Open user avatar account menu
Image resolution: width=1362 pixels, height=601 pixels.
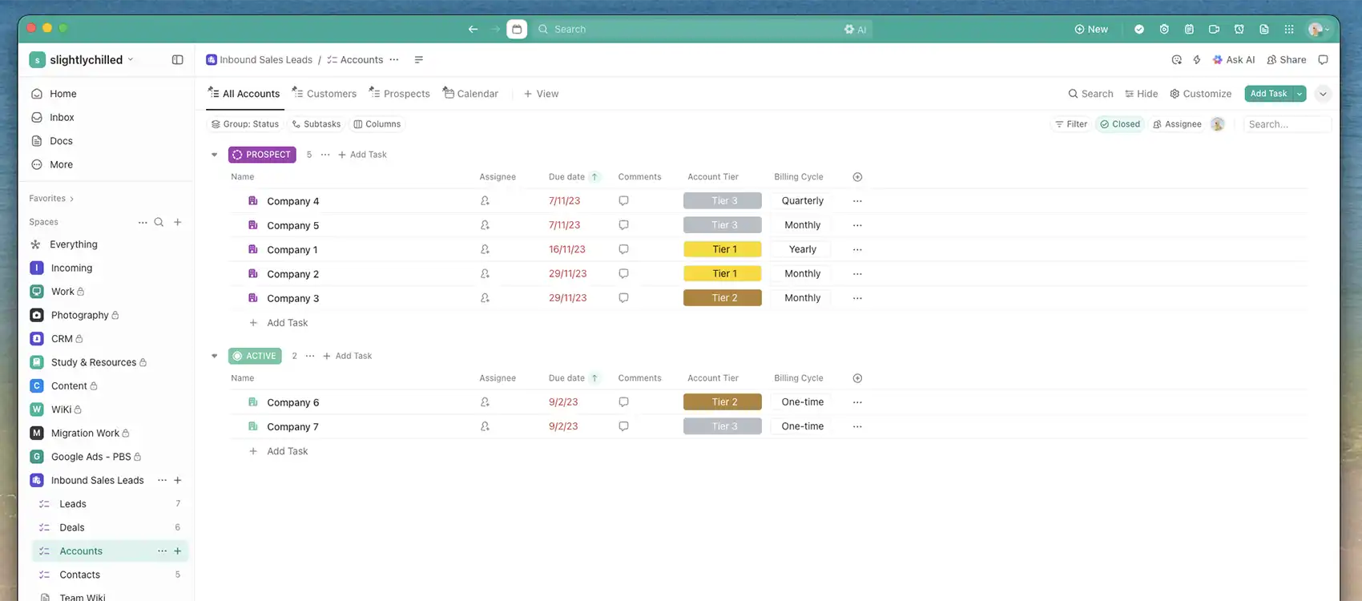tap(1318, 29)
